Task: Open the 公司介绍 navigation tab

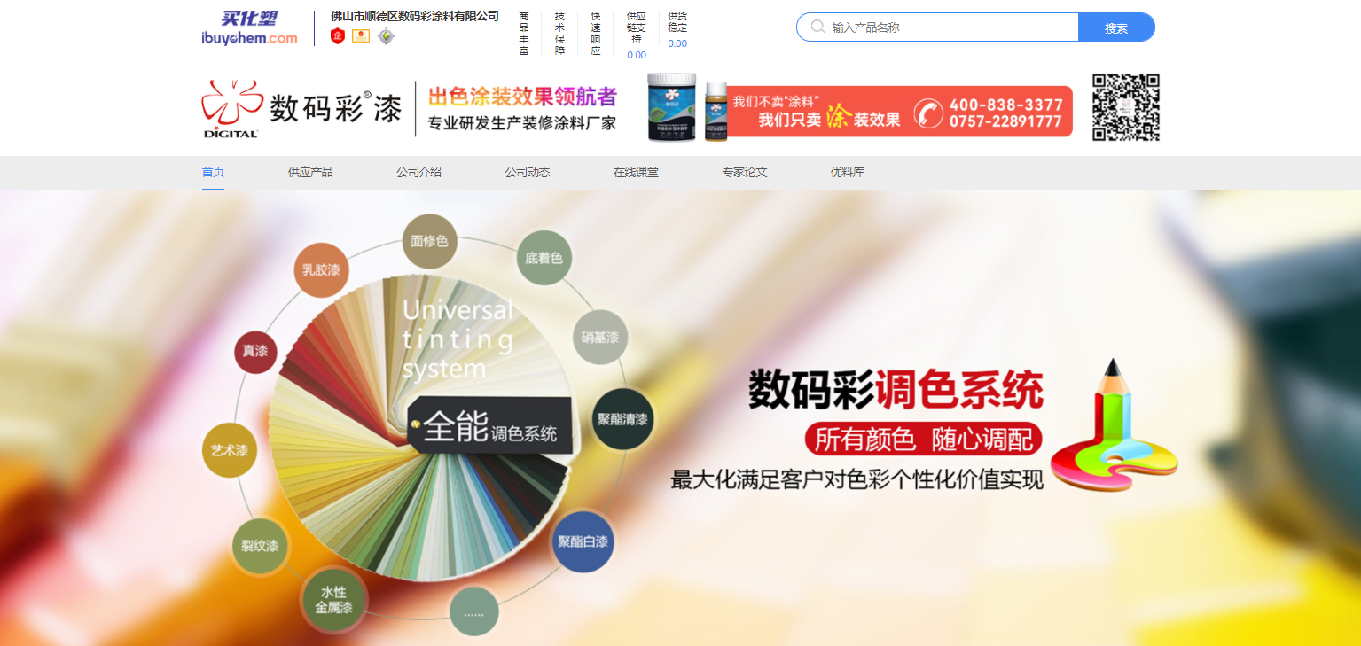Action: [418, 172]
